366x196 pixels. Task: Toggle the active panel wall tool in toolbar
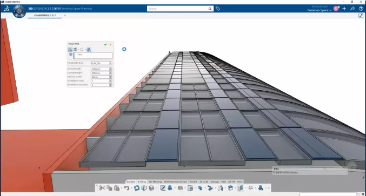pos(241,188)
